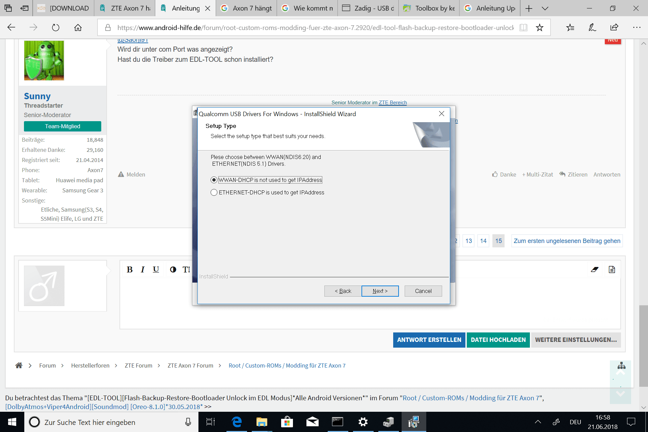Open Microsoft Store from taskbar
Viewport: 648px width, 432px height.
point(287,422)
